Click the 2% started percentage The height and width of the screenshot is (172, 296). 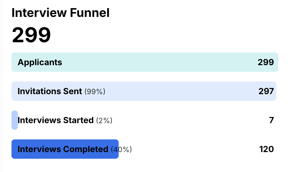104,121
